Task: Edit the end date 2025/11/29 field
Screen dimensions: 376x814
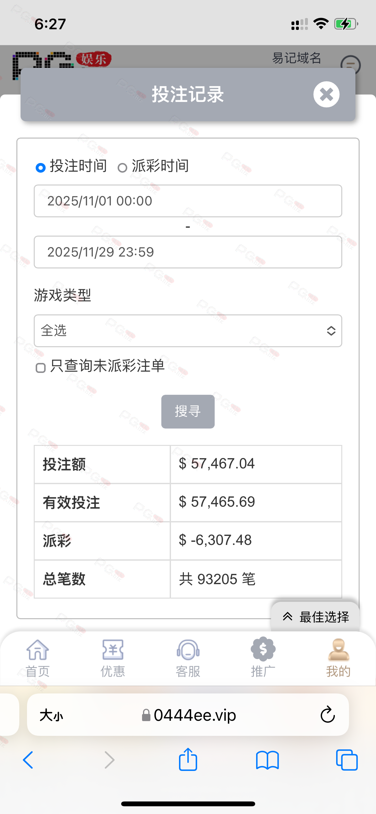Action: click(188, 252)
